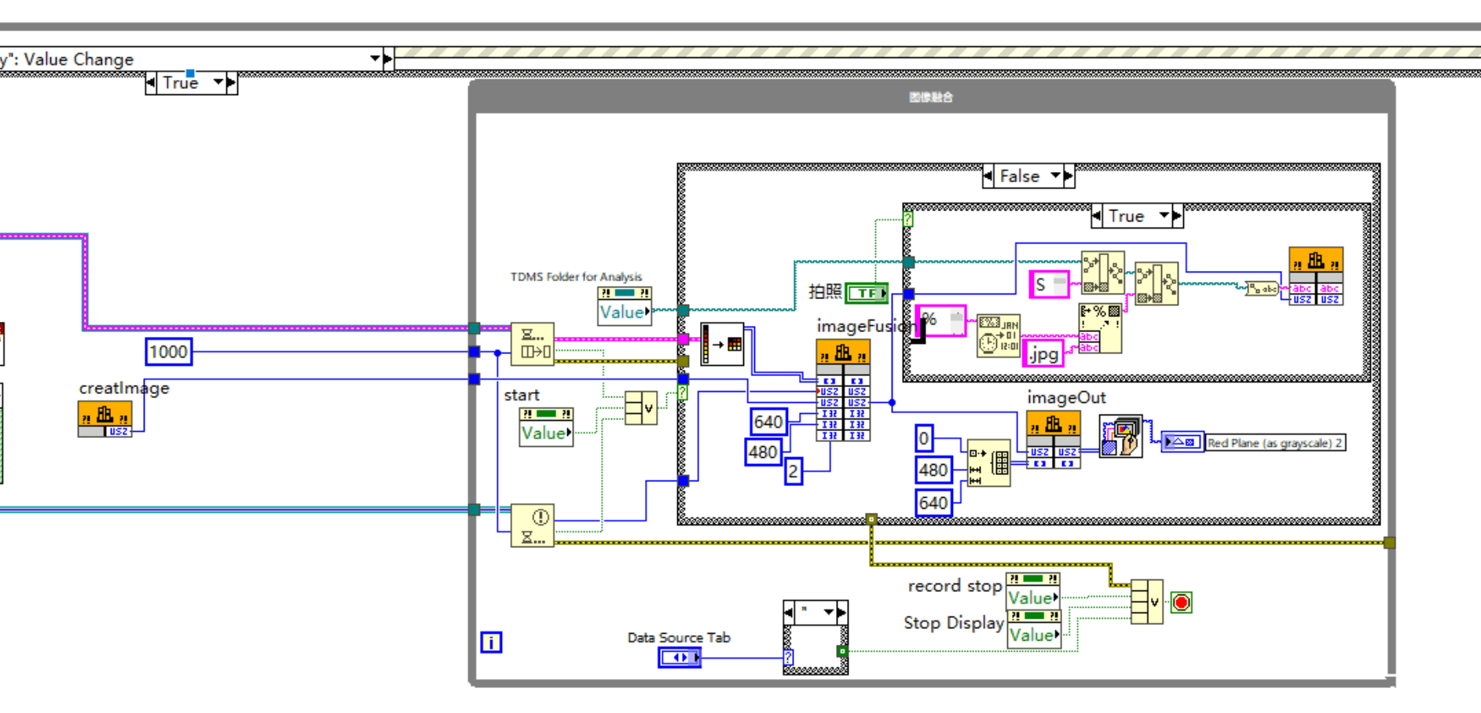Click the round red stop terminal
The height and width of the screenshot is (713, 1481).
[1182, 601]
